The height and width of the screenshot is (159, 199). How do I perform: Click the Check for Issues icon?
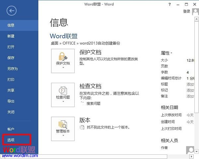tap(63, 90)
